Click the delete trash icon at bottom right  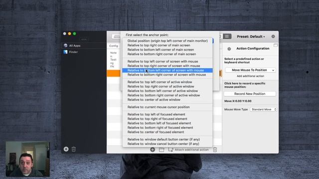pos(215,150)
